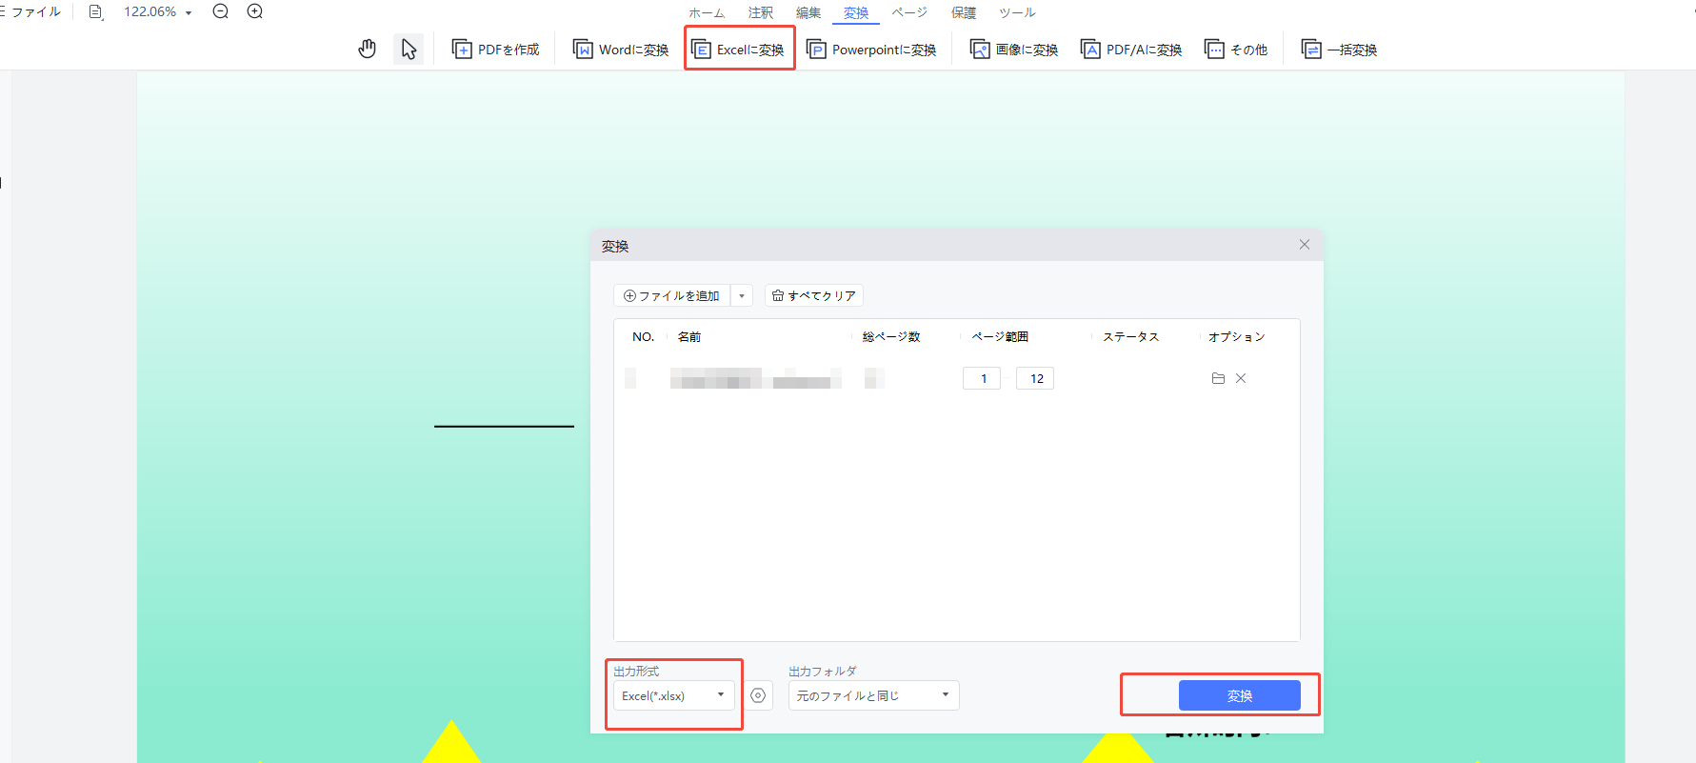Click the blue 変換 button
This screenshot has width=1696, height=763.
(x=1240, y=695)
